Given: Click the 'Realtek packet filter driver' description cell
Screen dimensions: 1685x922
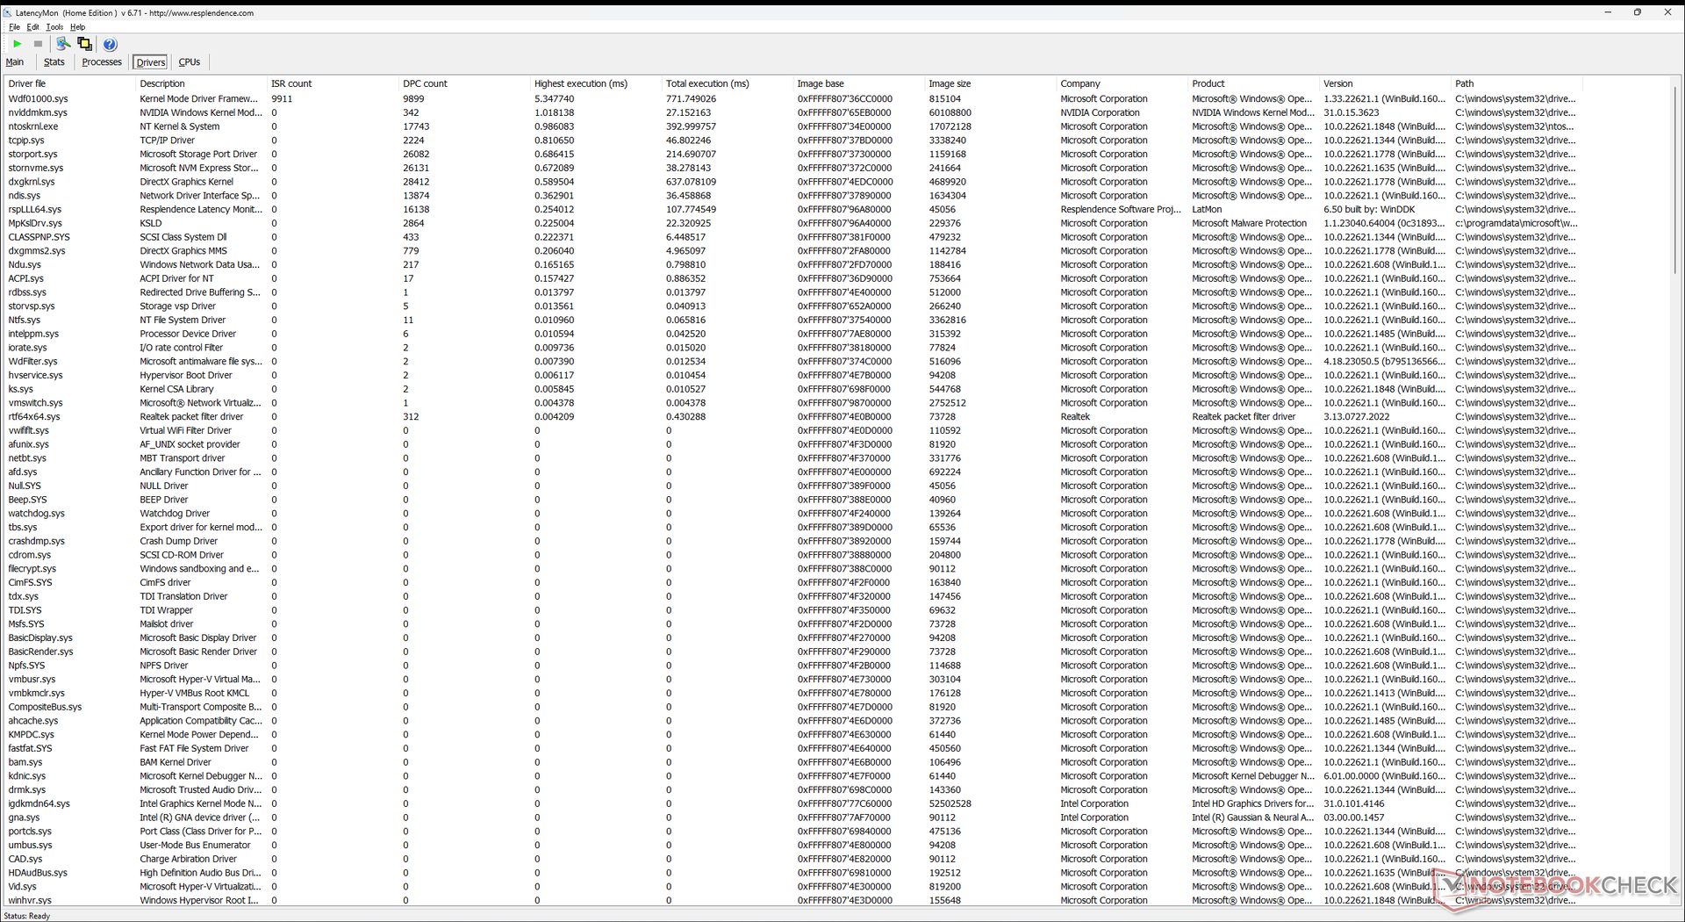Looking at the screenshot, I should (x=191, y=417).
